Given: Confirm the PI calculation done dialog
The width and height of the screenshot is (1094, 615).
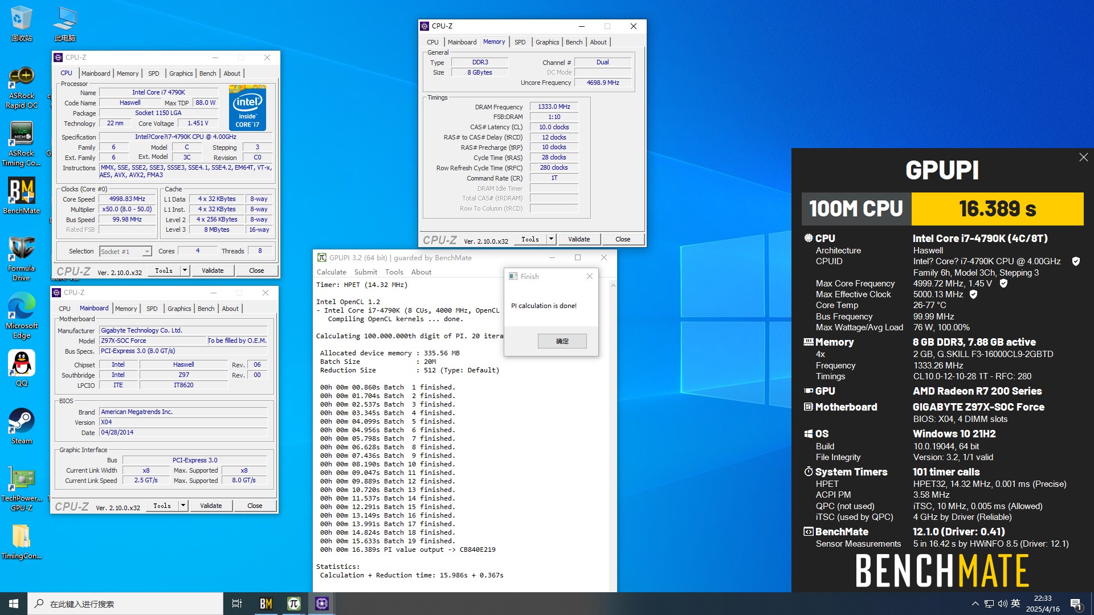Looking at the screenshot, I should click(562, 341).
